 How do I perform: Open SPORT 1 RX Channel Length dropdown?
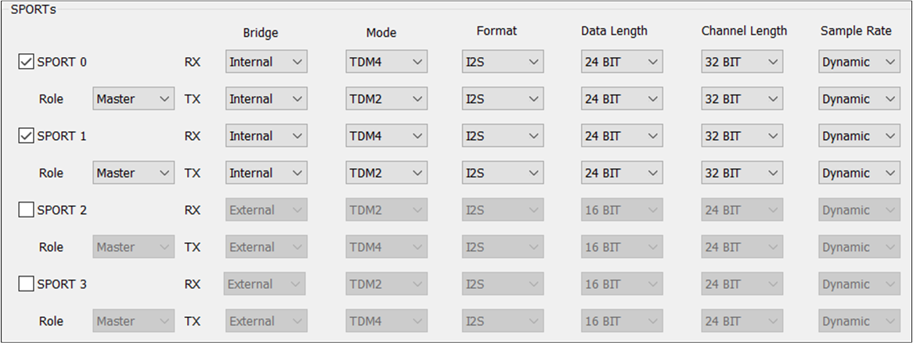[742, 136]
